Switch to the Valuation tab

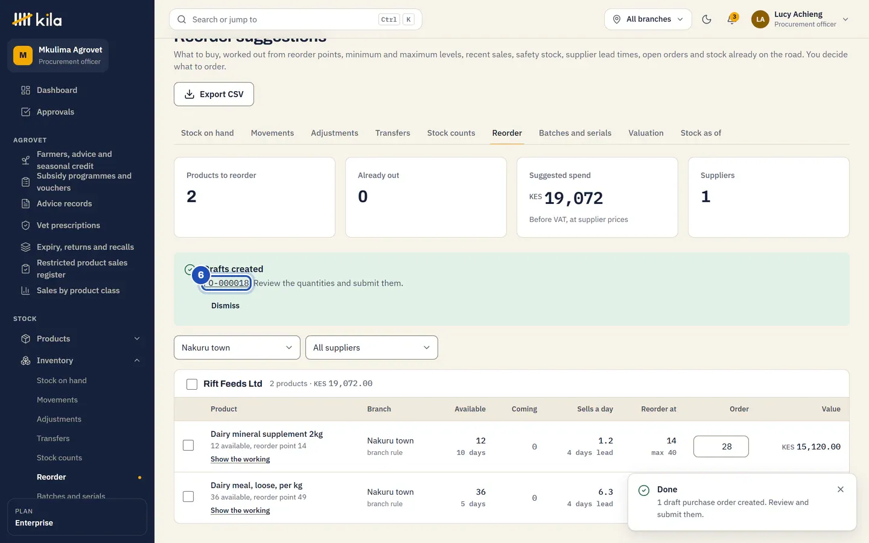tap(646, 133)
